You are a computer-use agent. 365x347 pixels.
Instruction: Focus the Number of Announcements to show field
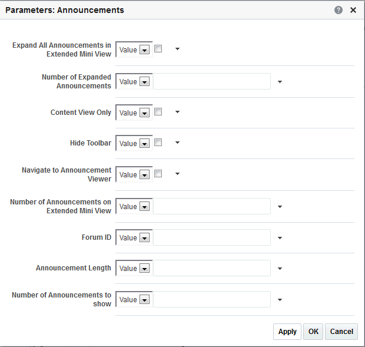pos(211,299)
